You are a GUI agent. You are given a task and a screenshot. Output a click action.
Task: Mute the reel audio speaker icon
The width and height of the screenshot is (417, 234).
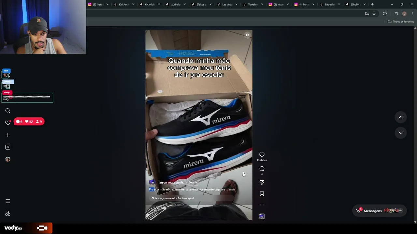247,35
